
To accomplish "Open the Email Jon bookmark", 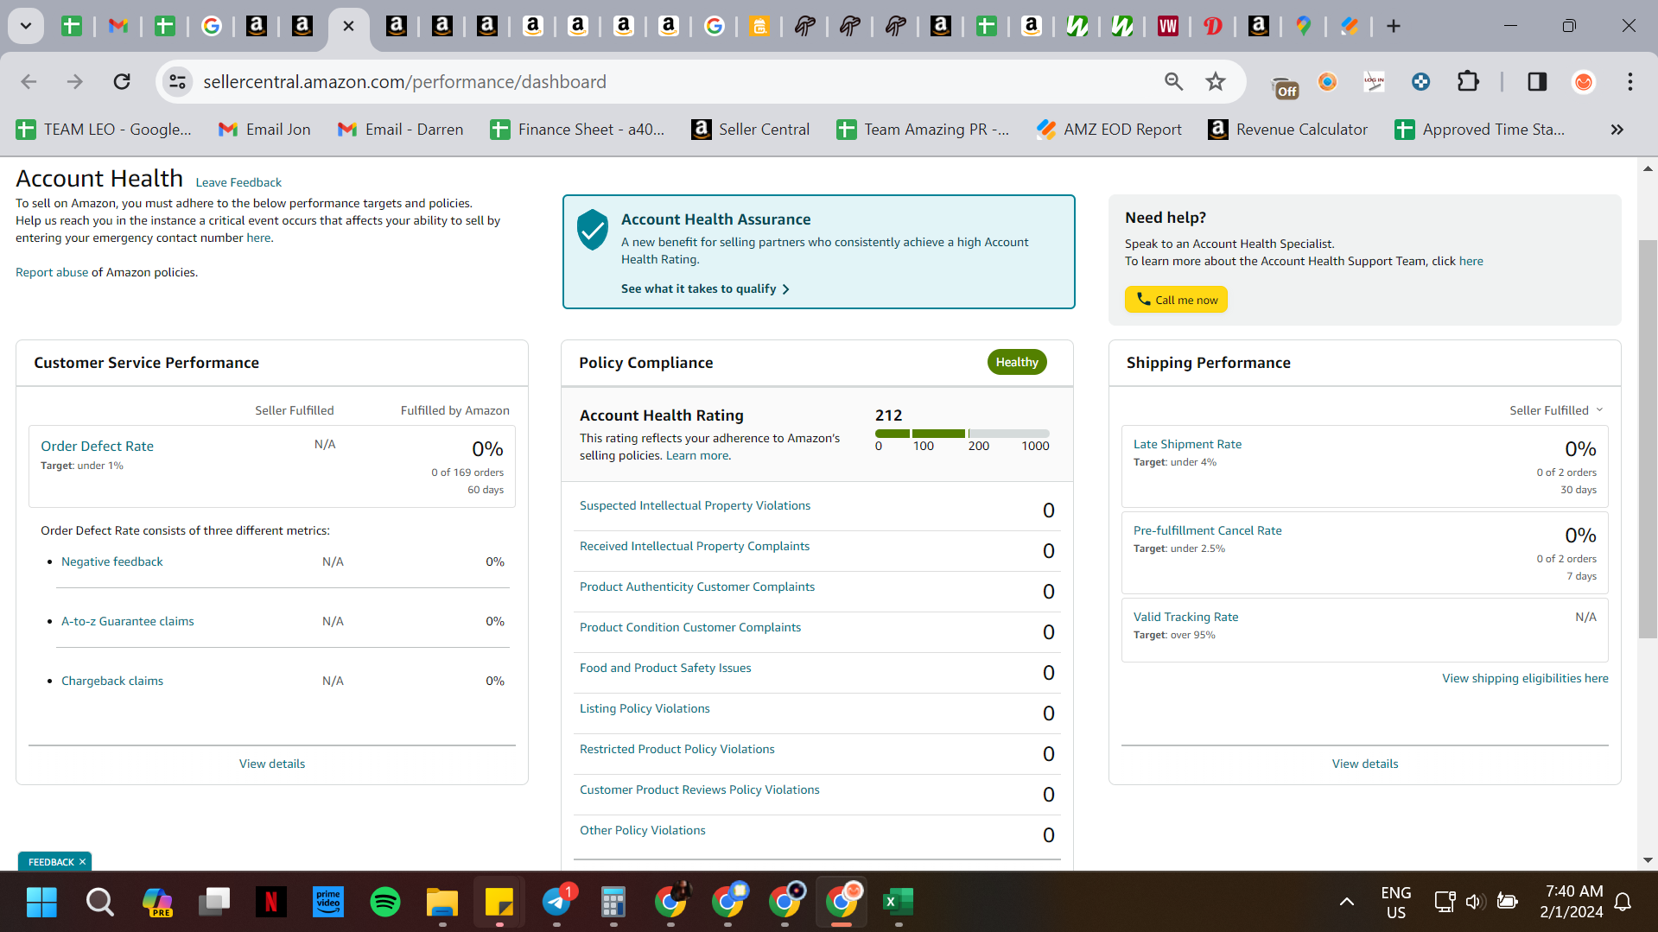I will 264,130.
